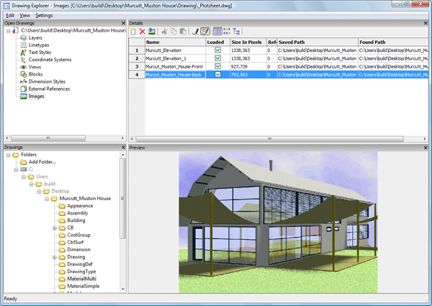Click the Paste clipboard icon

(184, 32)
